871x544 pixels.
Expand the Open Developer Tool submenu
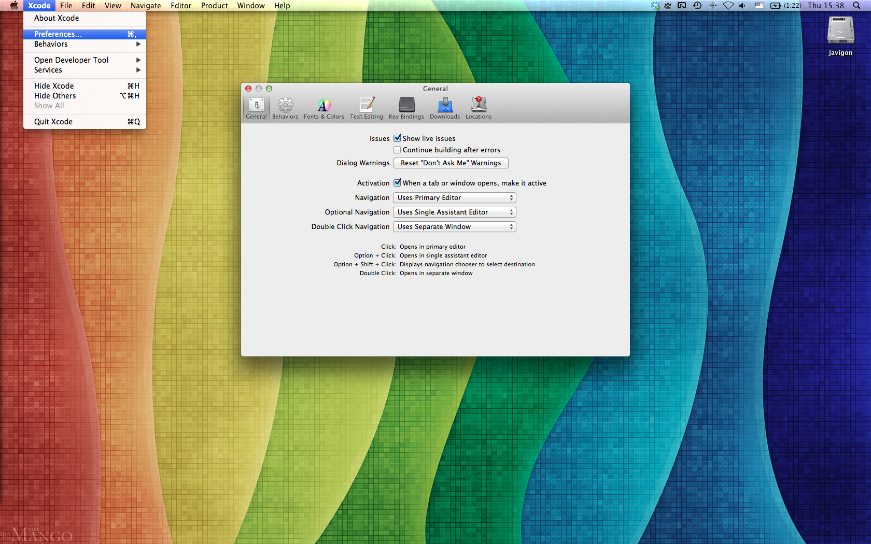[x=72, y=60]
